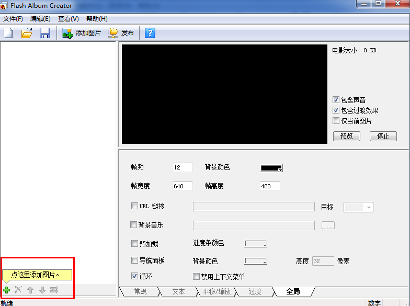Click 发布 publish toolbar button
410x306 pixels.
click(121, 33)
